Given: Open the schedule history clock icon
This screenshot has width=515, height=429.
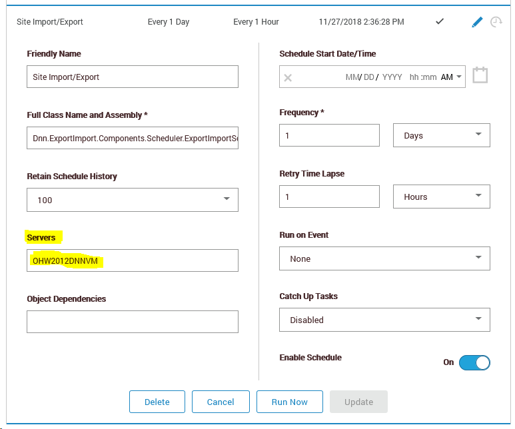Looking at the screenshot, I should [496, 22].
